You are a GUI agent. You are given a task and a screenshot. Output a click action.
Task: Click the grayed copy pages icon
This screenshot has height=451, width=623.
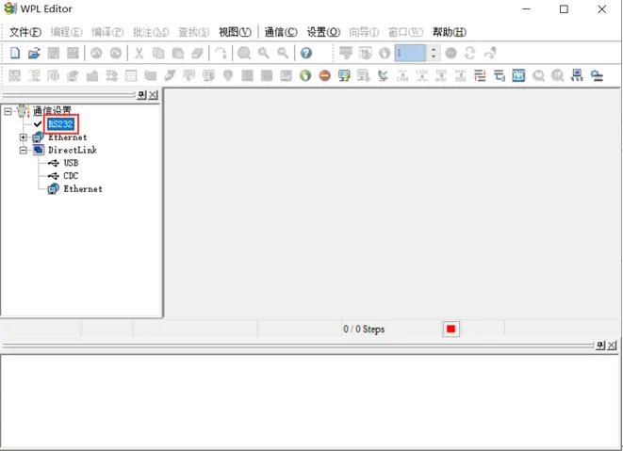pos(158,53)
